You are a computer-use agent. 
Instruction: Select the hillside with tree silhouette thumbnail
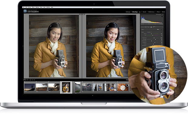click(54, 87)
